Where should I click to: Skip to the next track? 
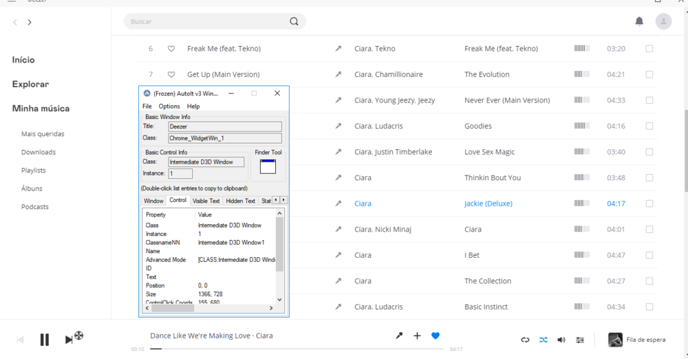(69, 340)
